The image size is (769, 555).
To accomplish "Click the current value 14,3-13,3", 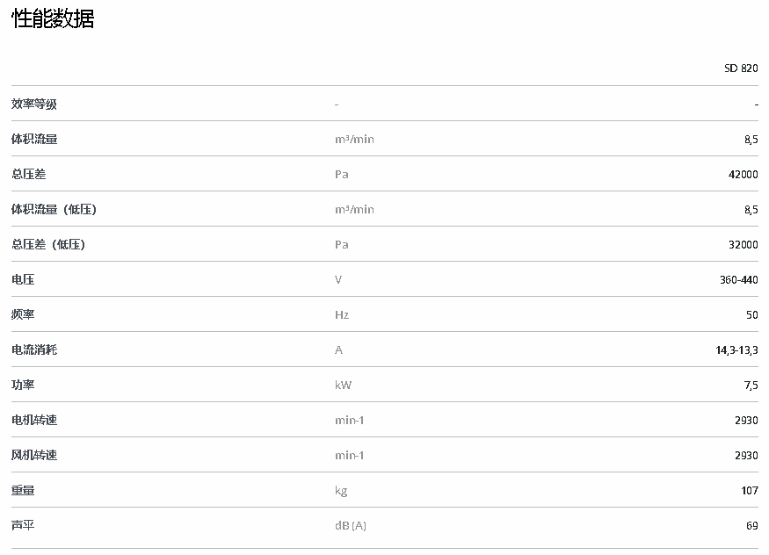I will (736, 350).
